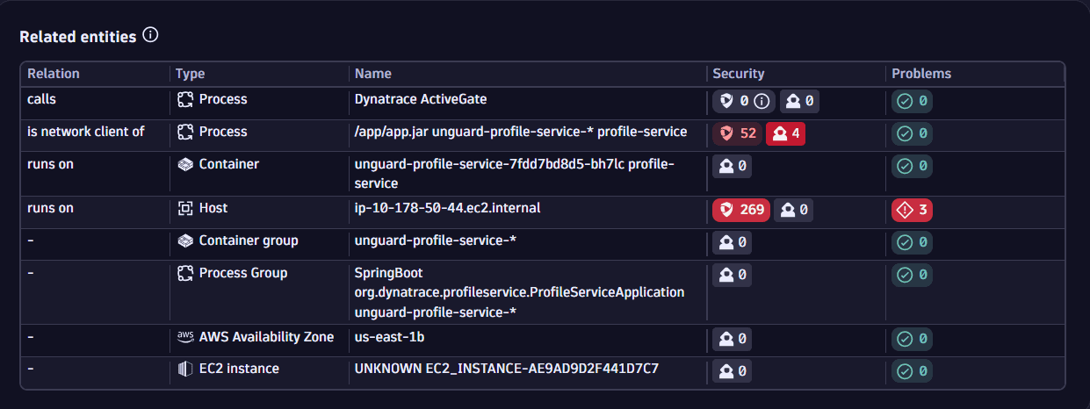Click attacks badge in Process Group row
1090x409 pixels.
[733, 275]
